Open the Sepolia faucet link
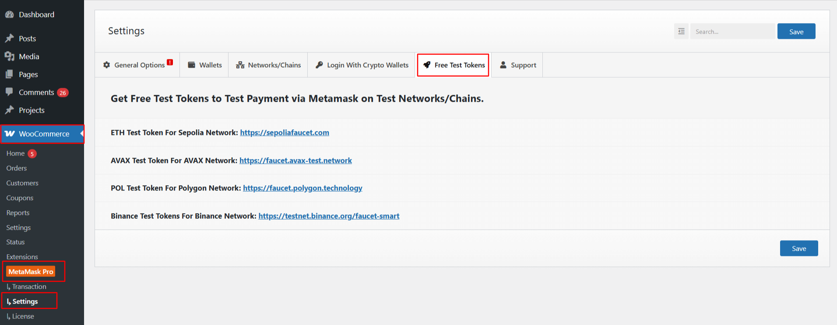The image size is (837, 325). tap(285, 132)
